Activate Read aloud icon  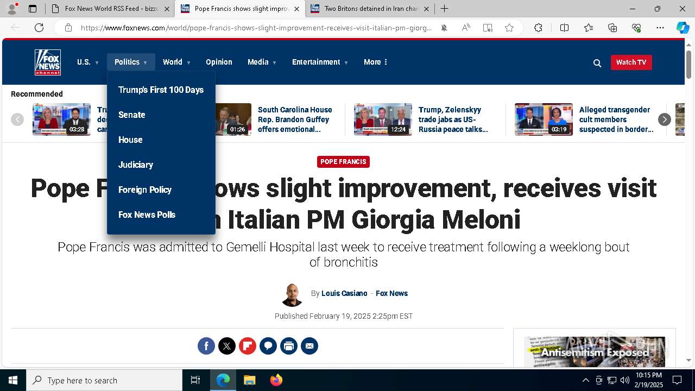[466, 28]
